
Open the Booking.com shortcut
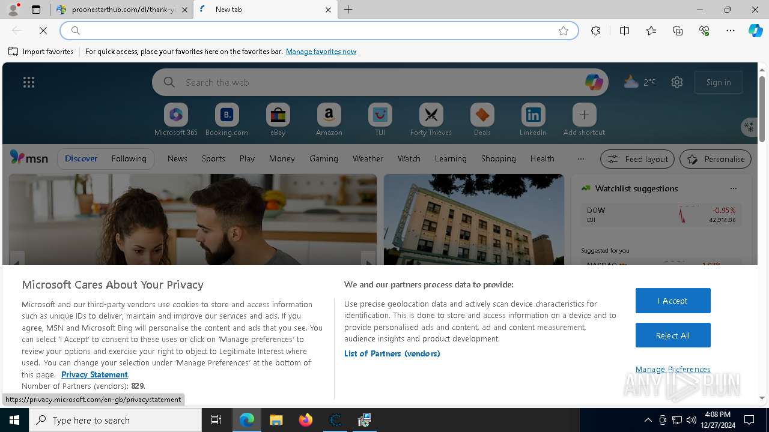(226, 119)
